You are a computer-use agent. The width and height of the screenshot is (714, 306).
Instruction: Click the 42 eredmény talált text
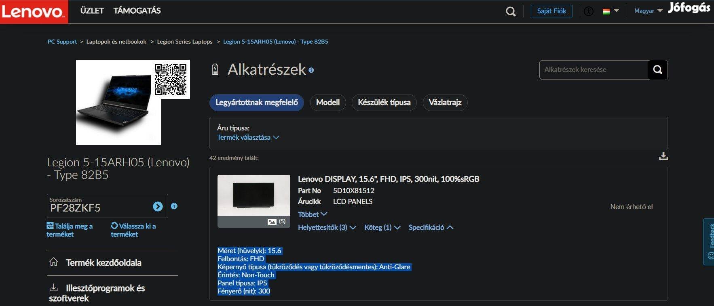pyautogui.click(x=234, y=158)
